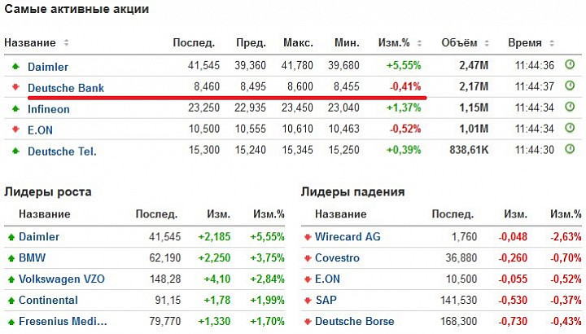Image resolution: width=586 pixels, height=334 pixels.
Task: Click the clock icon in Deutsche Tel. row
Action: 570,149
